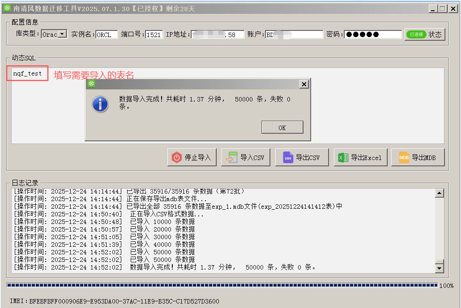Click the red power icon on 停止导入

pos(176,158)
